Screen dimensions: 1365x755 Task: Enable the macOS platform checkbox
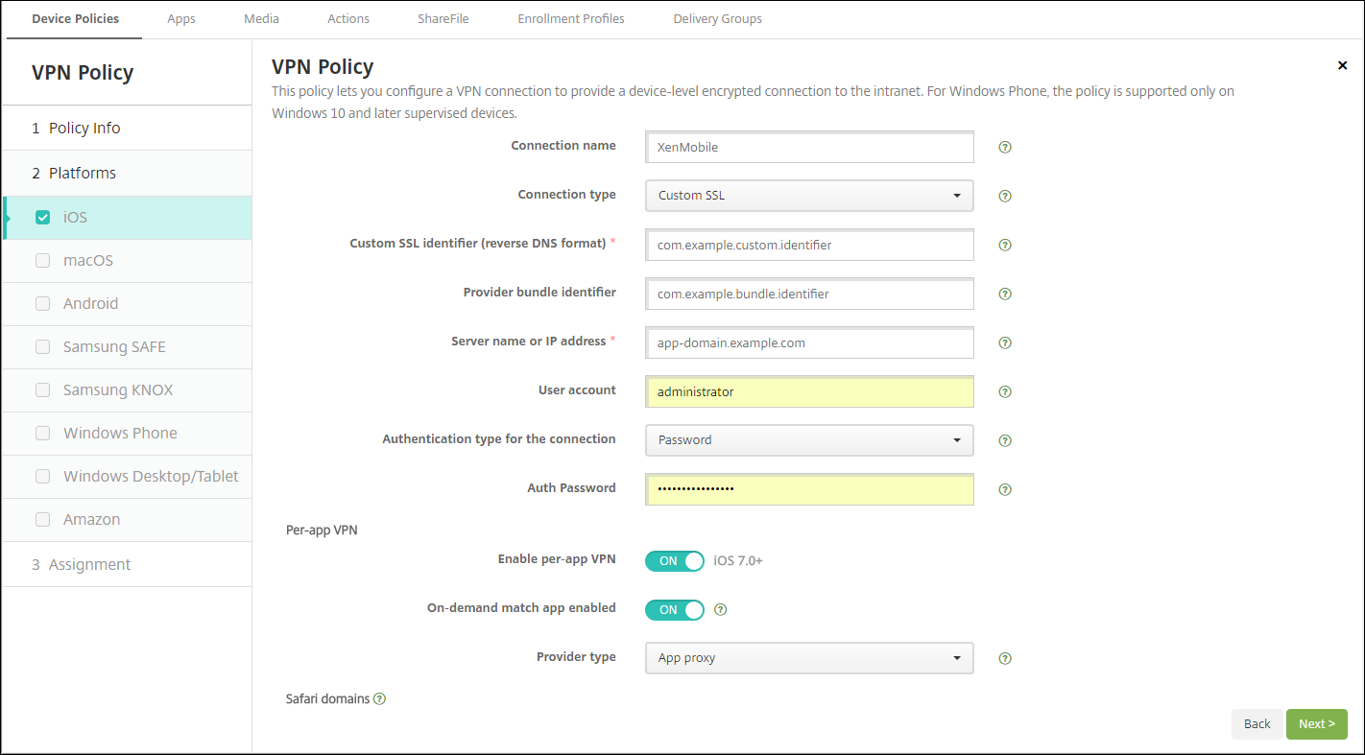pos(42,260)
